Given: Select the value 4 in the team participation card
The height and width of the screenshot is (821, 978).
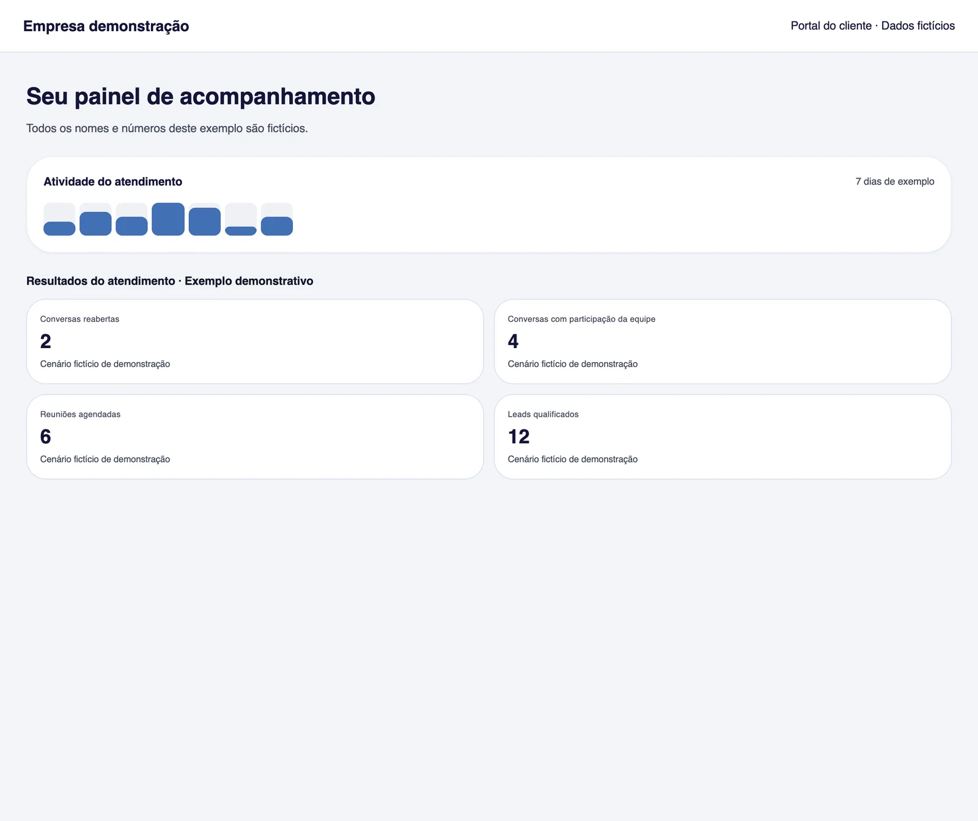Looking at the screenshot, I should coord(513,341).
